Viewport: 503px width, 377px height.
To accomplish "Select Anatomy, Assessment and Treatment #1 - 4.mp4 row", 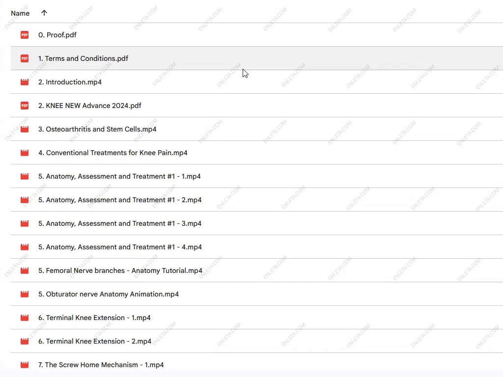I will click(120, 247).
